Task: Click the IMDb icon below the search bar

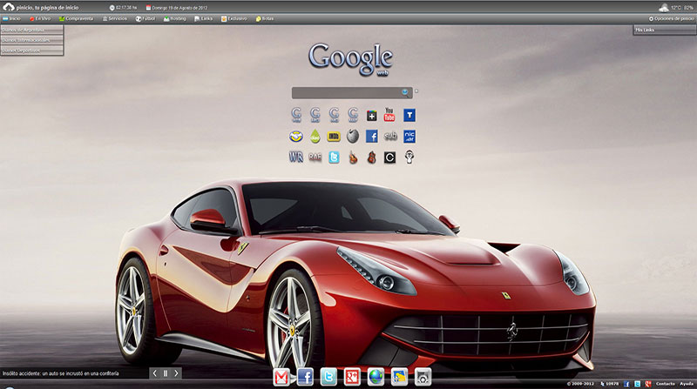Action: pos(334,136)
